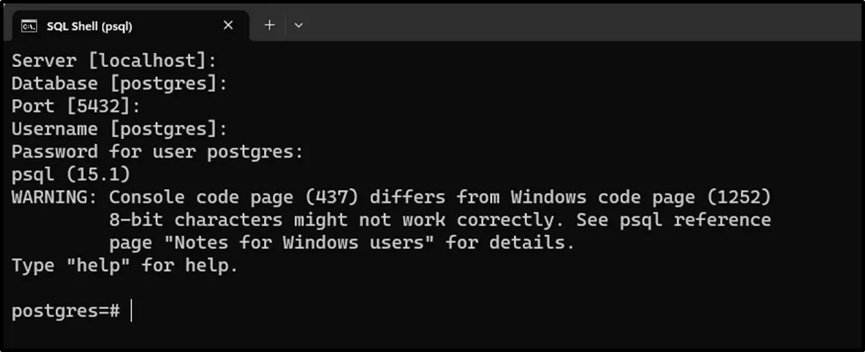Click the psql (15.1) version text
Image resolution: width=865 pixels, height=352 pixels.
pyautogui.click(x=70, y=174)
